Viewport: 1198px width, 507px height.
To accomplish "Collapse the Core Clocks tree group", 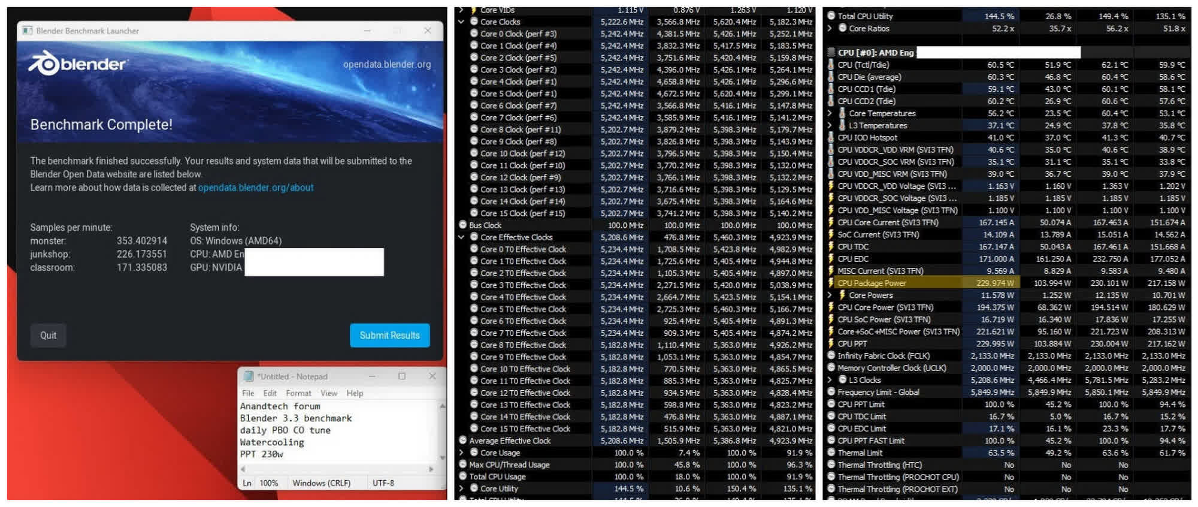I will pos(461,22).
